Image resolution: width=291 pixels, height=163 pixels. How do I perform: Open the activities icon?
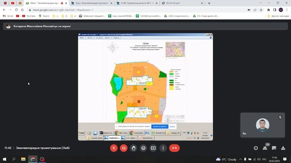click(x=283, y=148)
